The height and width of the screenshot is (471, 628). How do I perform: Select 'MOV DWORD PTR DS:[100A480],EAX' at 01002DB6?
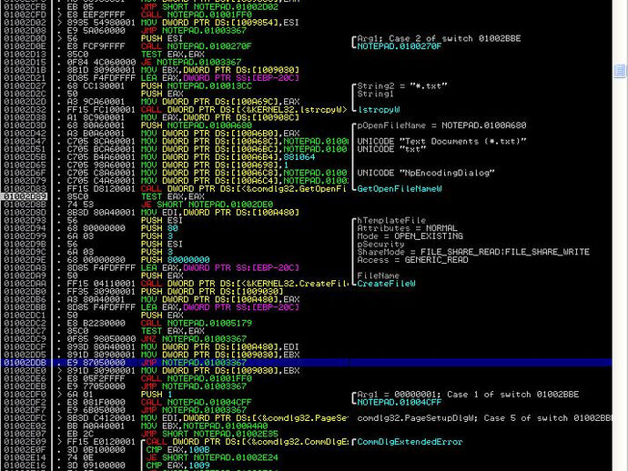tap(220, 299)
